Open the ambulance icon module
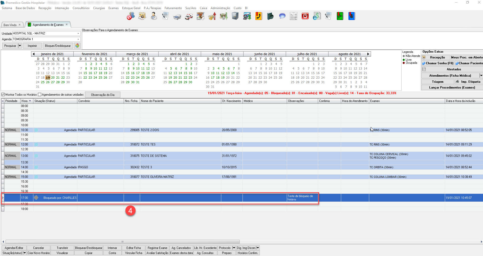This screenshot has height=256, width=483. click(189, 16)
